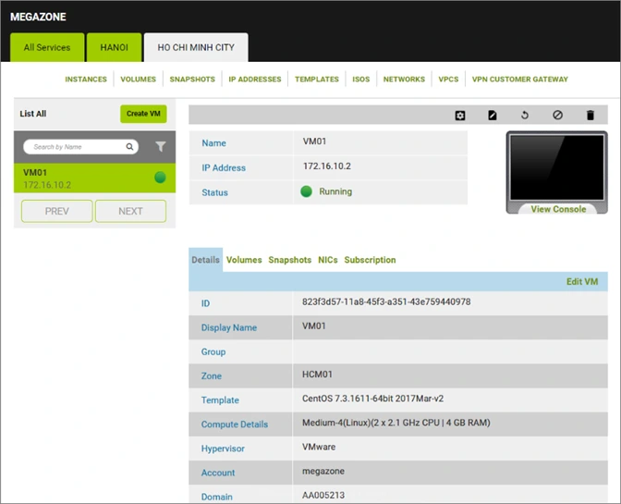Open View Console for VM01
The height and width of the screenshot is (504, 621).
(558, 209)
